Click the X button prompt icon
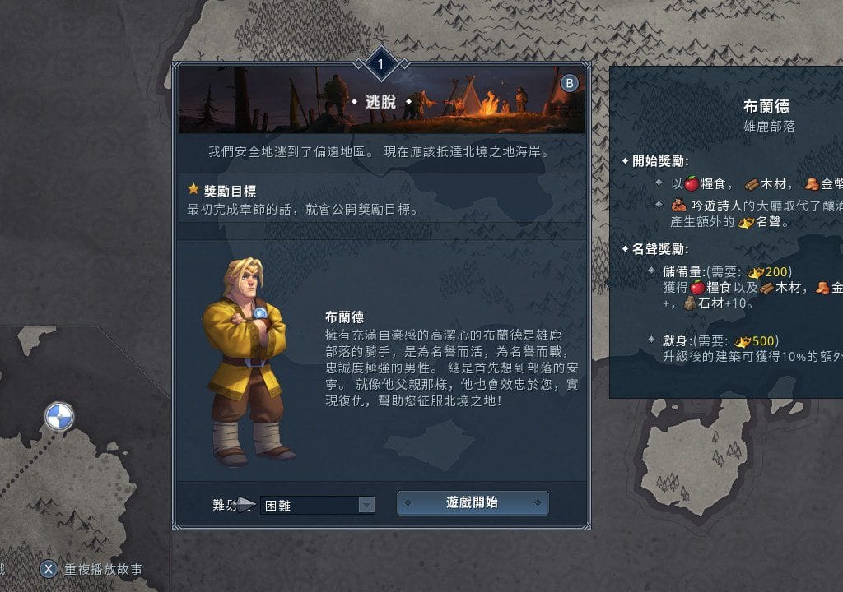Image resolution: width=843 pixels, height=592 pixels. 49,569
